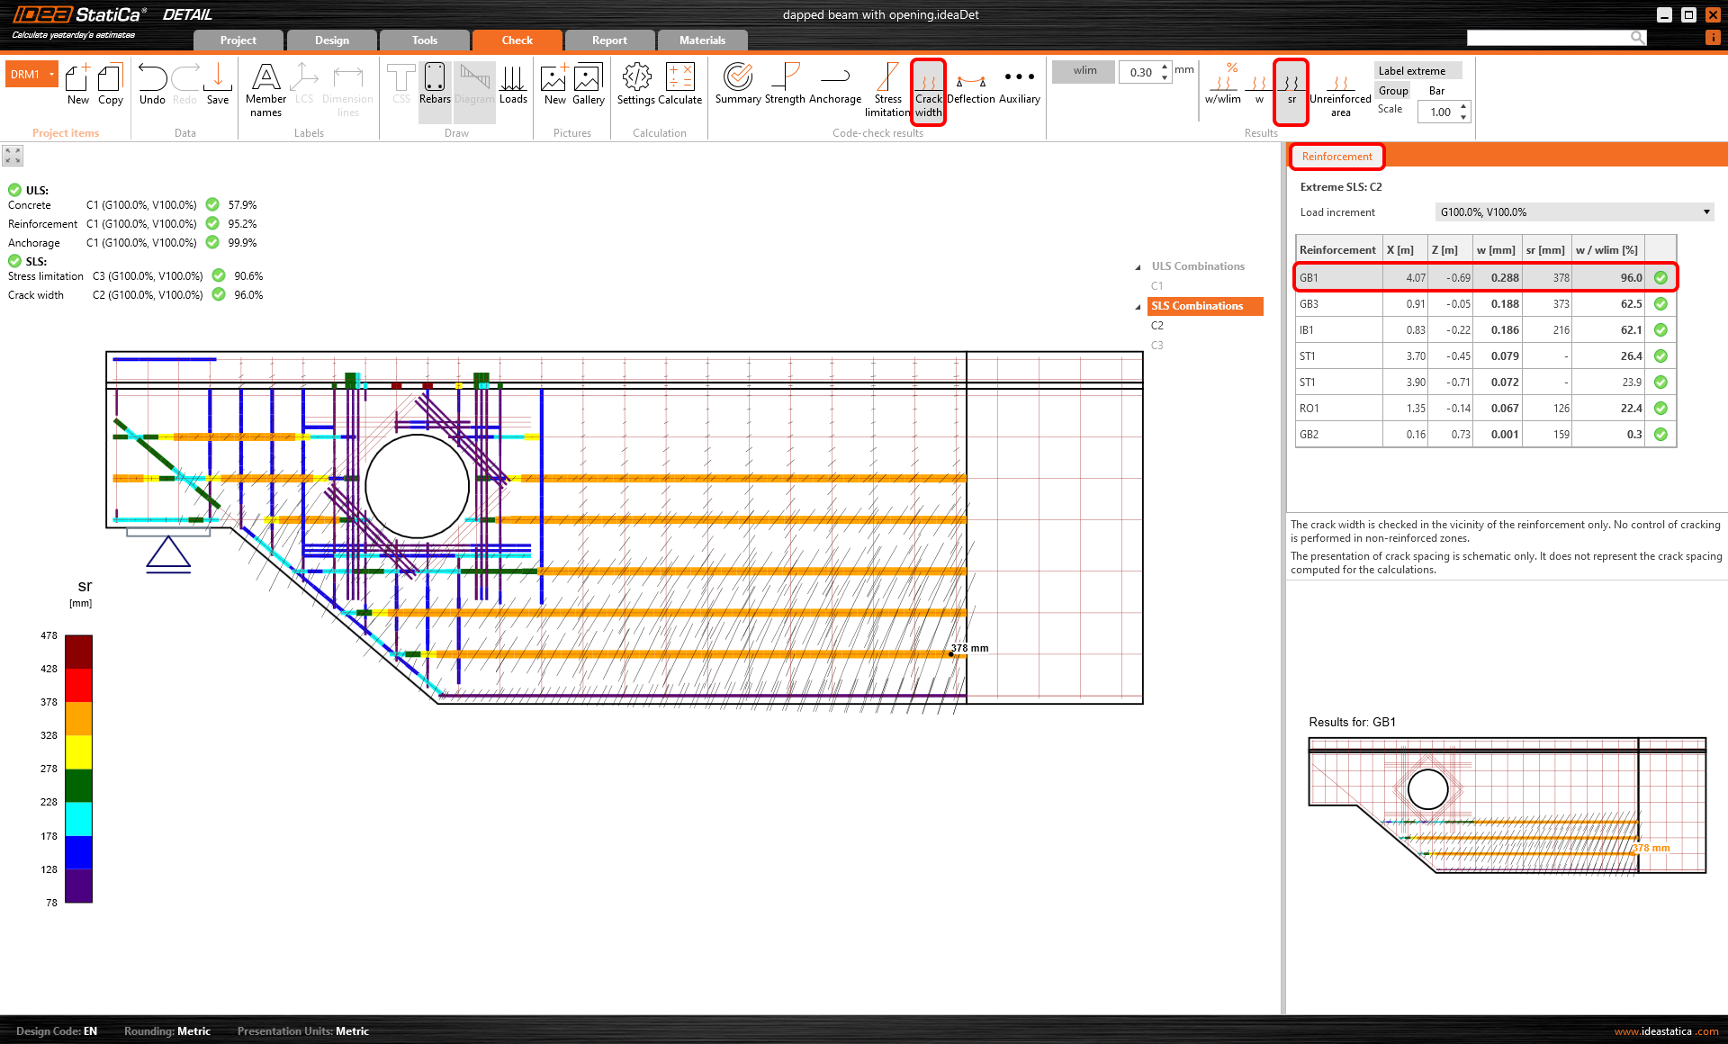Click the Calculate icon
The width and height of the screenshot is (1728, 1044).
[x=679, y=85]
